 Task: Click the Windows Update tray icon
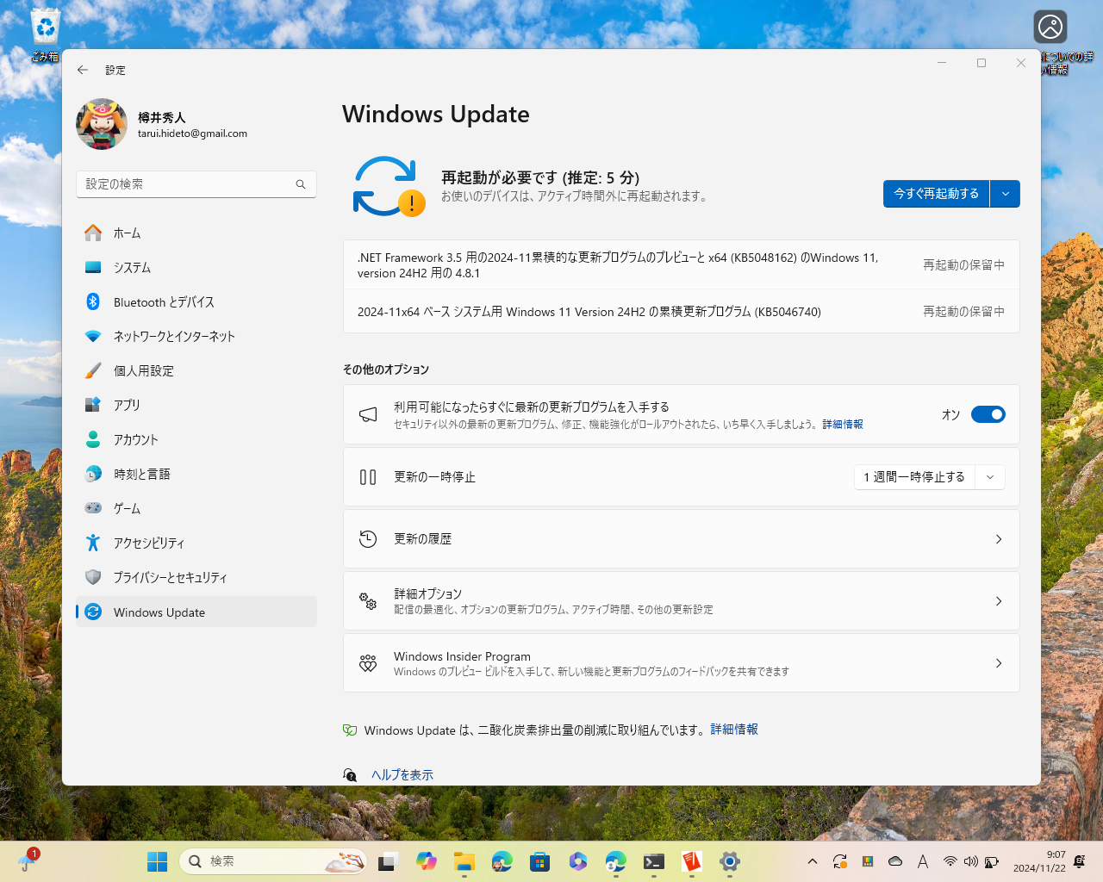coord(840,861)
